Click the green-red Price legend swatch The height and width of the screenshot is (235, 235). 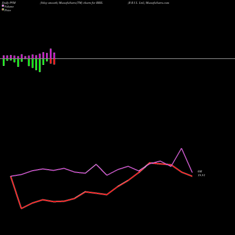[x=3, y=10]
